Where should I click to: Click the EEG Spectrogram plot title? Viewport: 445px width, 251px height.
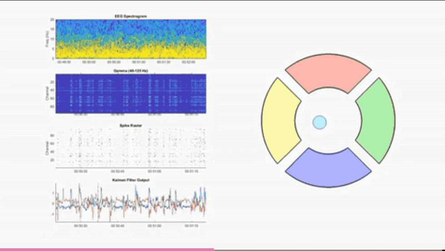click(131, 16)
